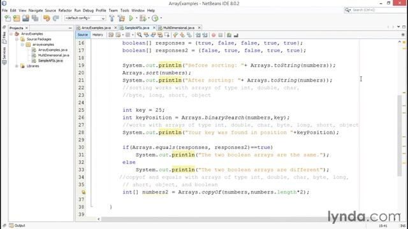Click the Clean and Build Project icon
408x229 pixels.
(121, 18)
